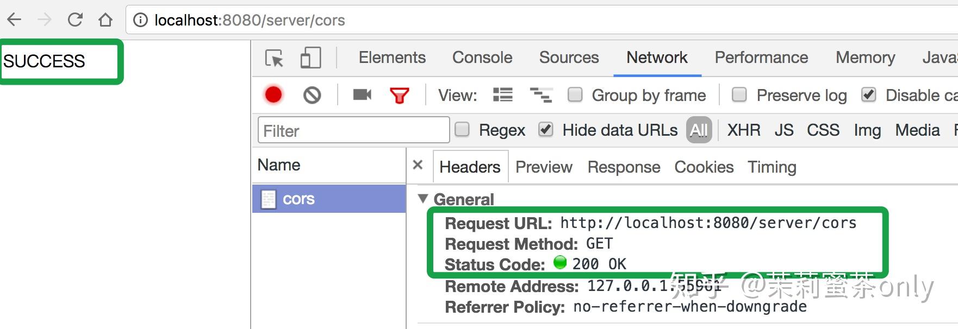Stop recording network log

(273, 95)
